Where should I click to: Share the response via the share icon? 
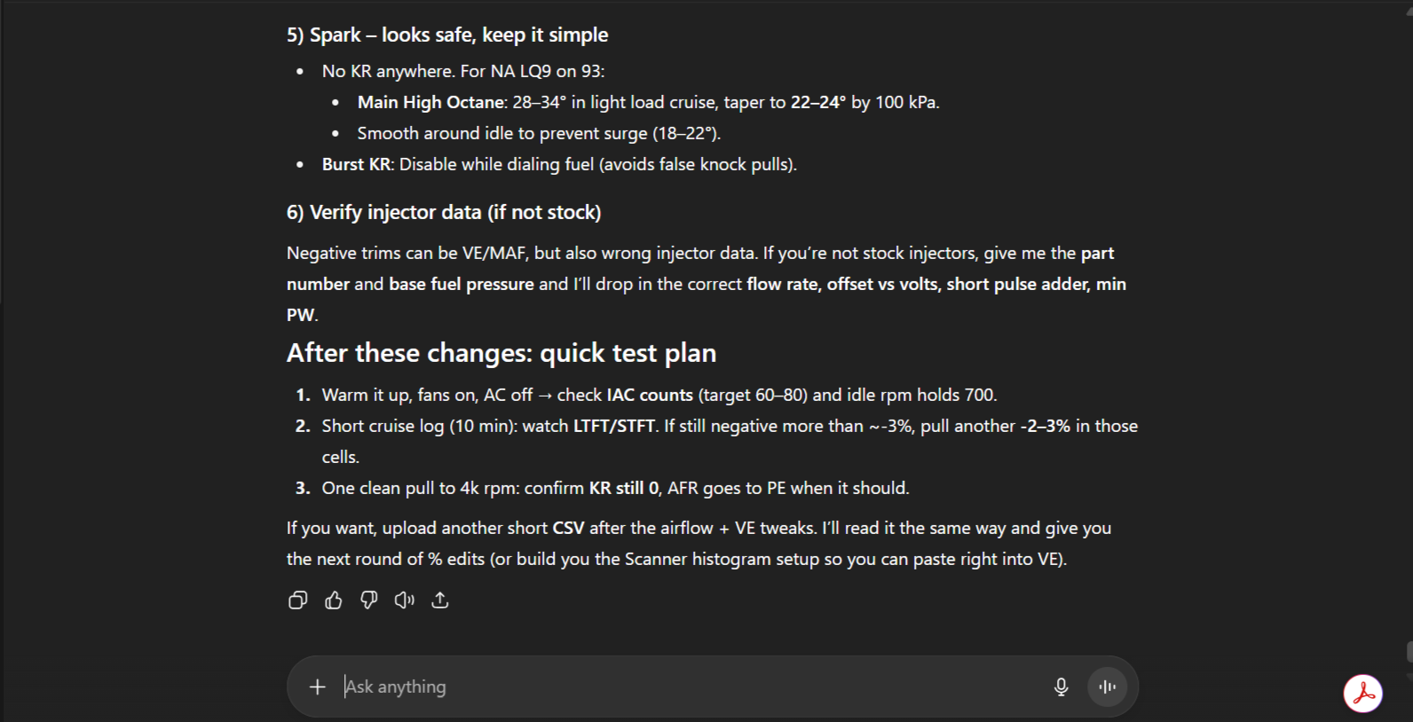click(440, 600)
